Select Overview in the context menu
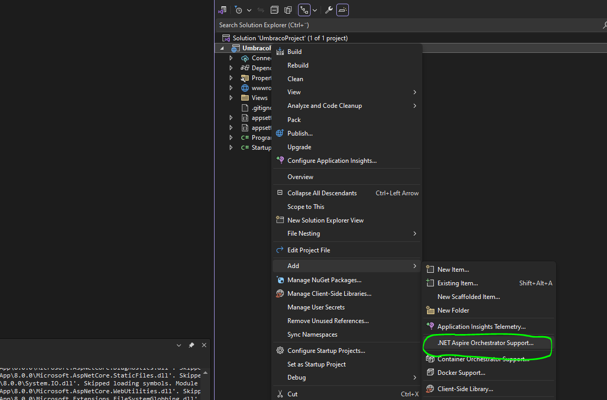Screen dimensions: 607x400 (347, 177)
